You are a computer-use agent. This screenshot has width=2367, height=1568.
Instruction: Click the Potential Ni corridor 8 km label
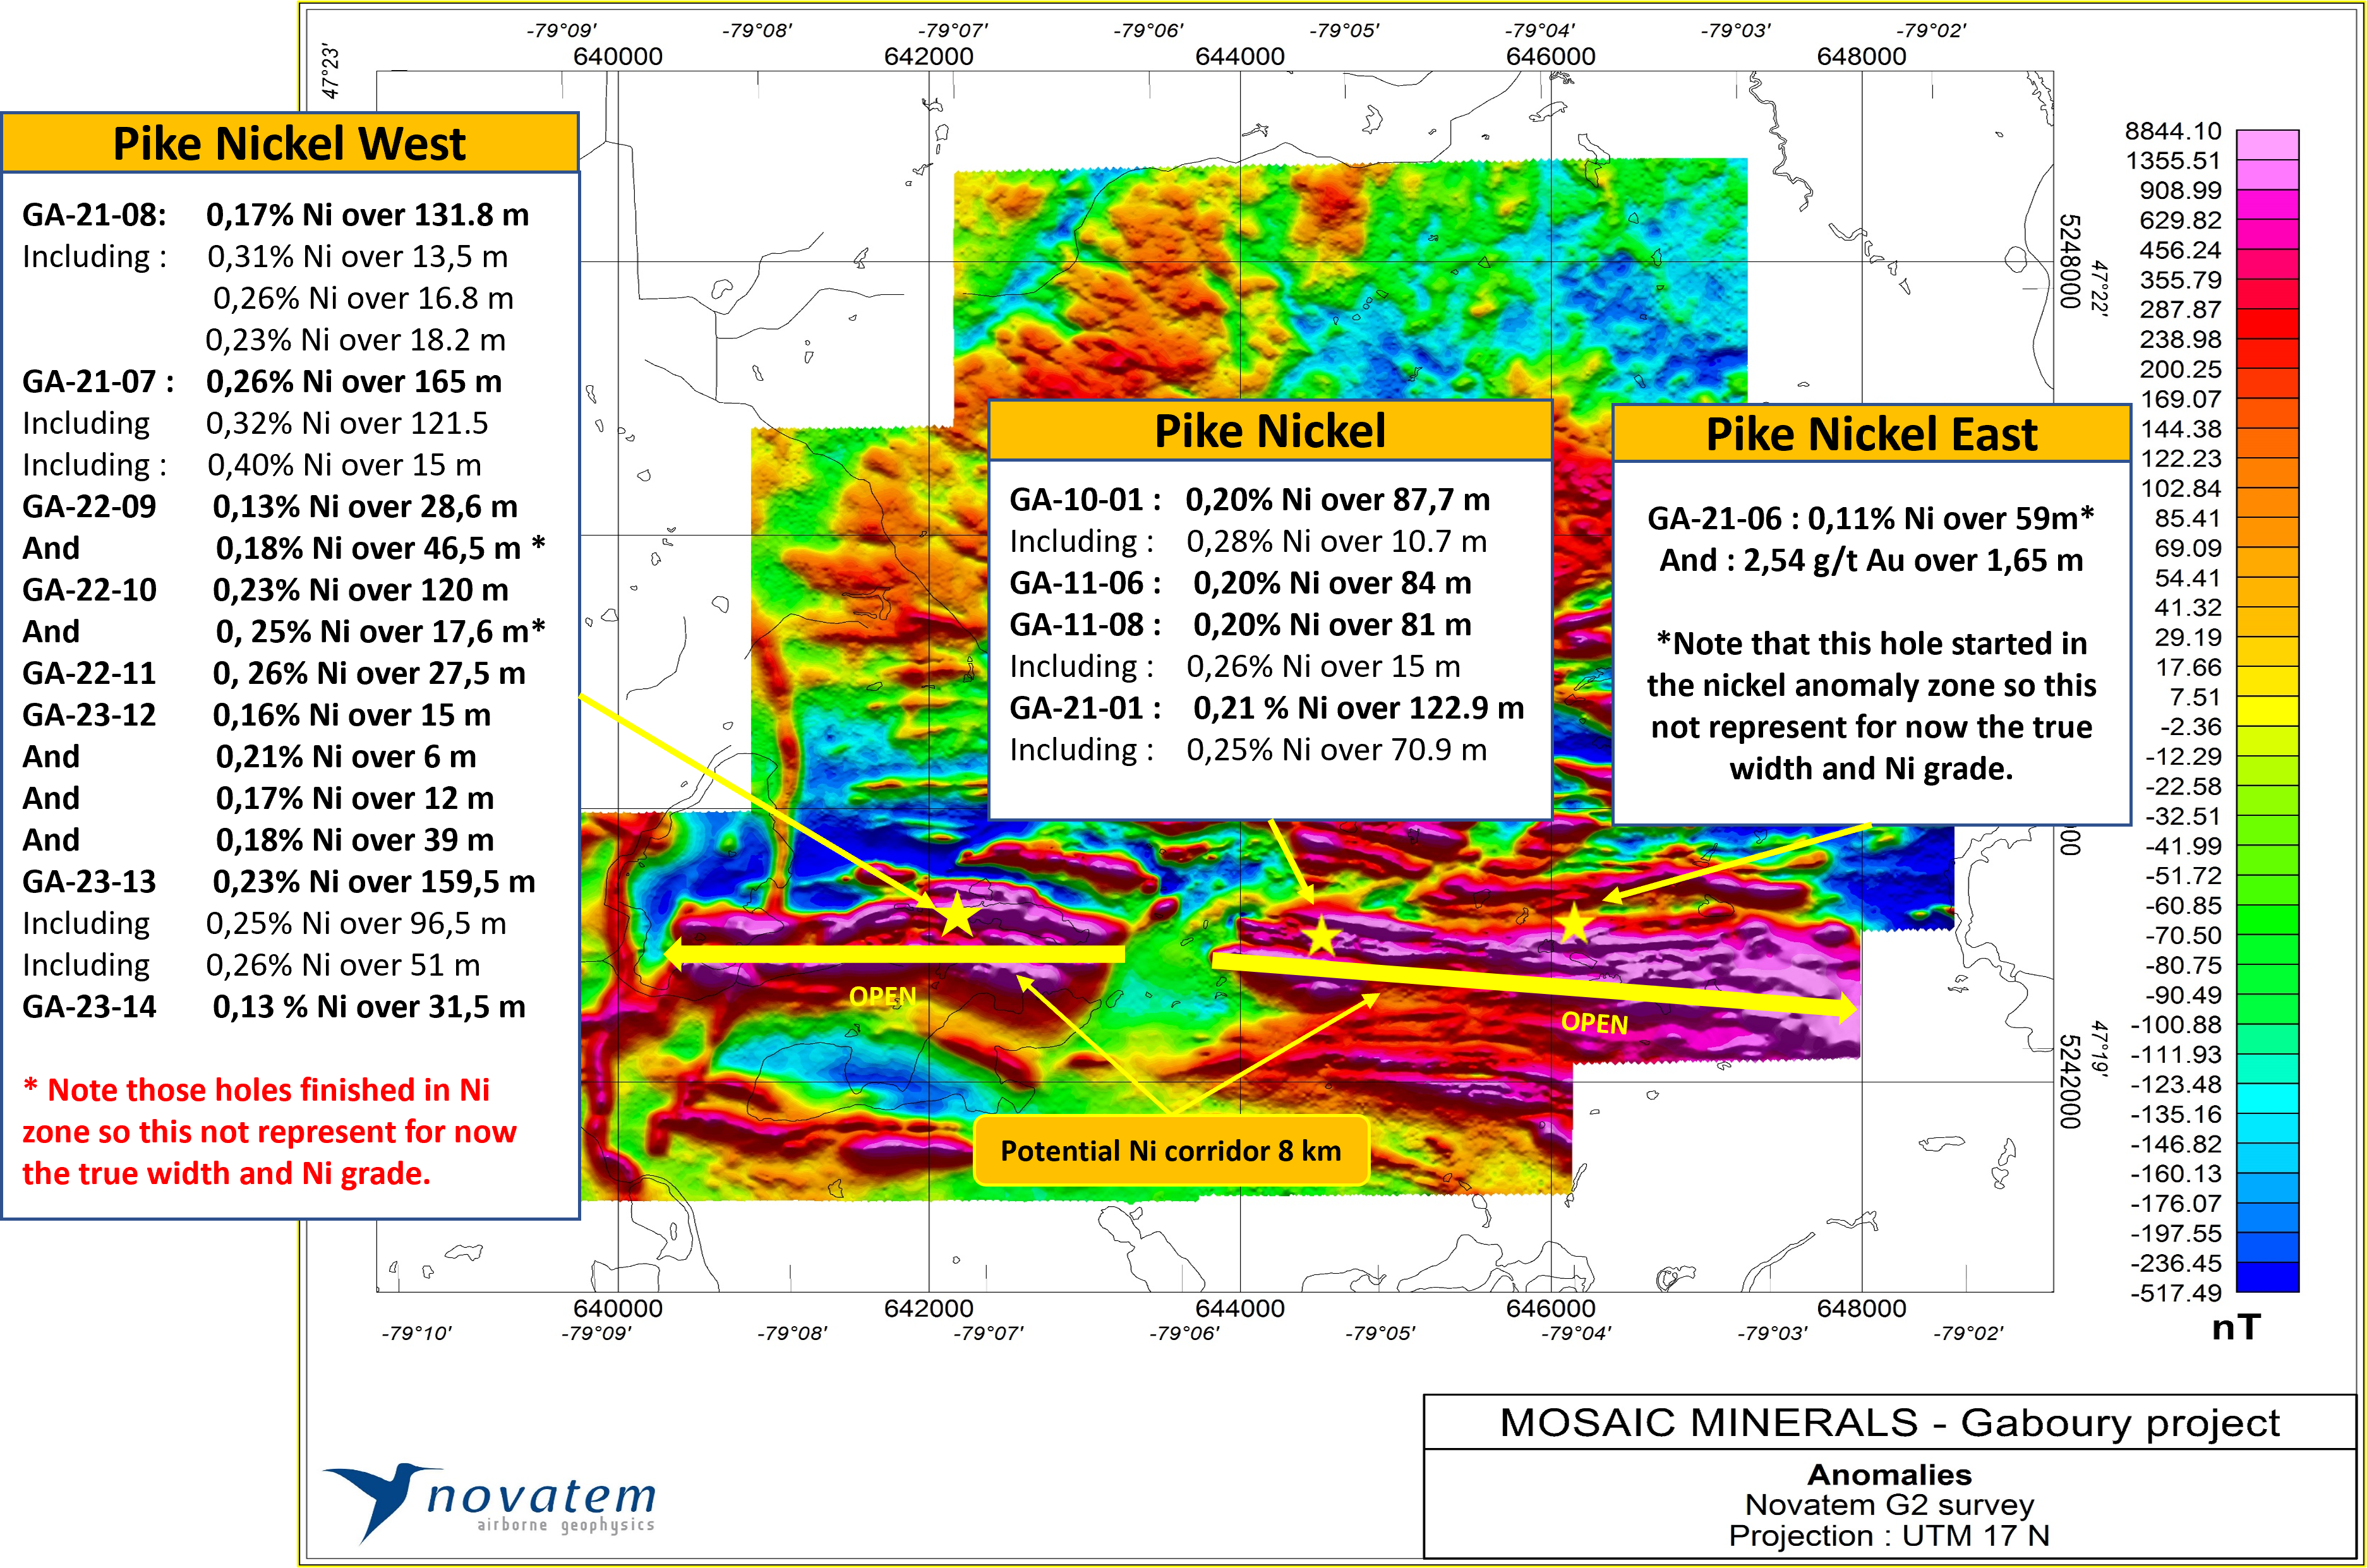[x=1171, y=1151]
